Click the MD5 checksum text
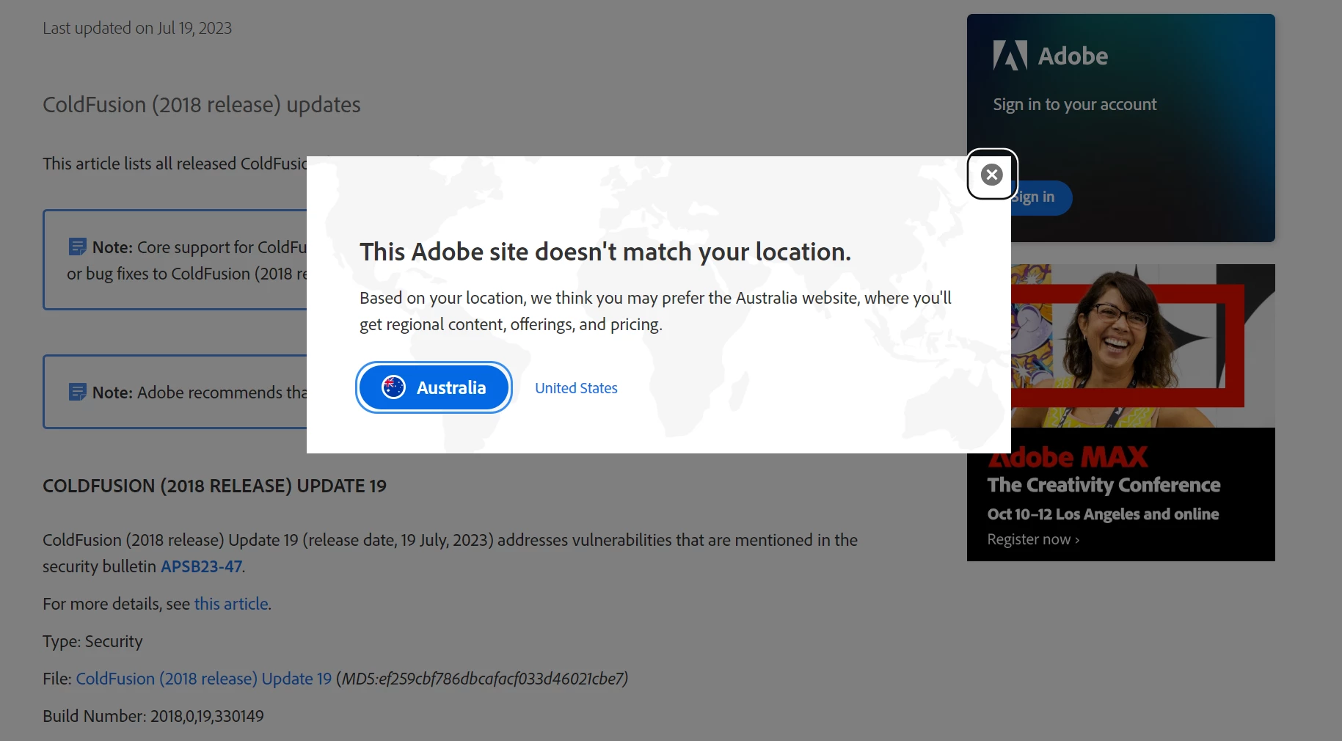The width and height of the screenshot is (1342, 741). pos(482,679)
